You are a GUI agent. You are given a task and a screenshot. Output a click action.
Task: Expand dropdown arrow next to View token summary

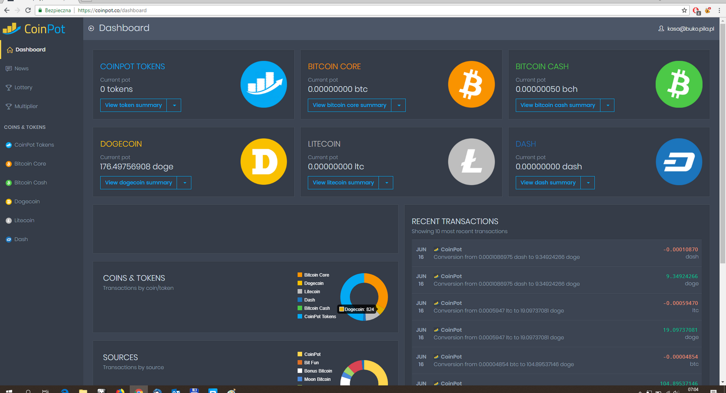coord(174,105)
